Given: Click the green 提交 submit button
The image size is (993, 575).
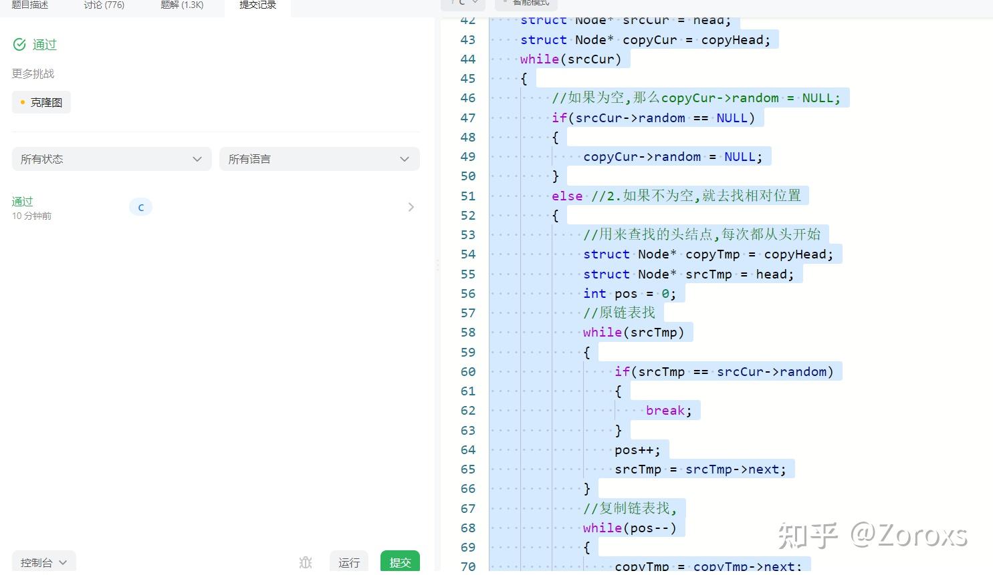Looking at the screenshot, I should (399, 562).
